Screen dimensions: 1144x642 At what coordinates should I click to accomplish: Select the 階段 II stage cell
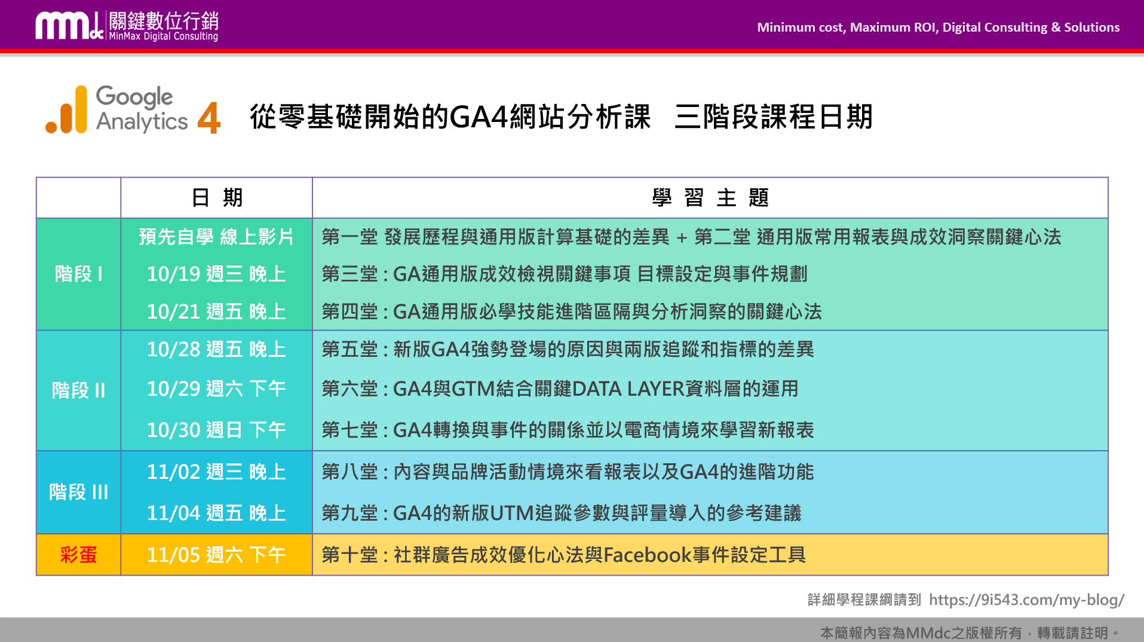pos(78,390)
